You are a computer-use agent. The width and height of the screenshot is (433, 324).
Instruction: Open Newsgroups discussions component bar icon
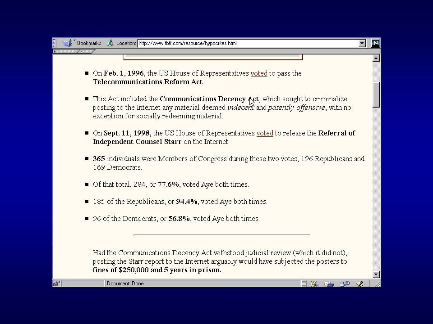point(345,283)
